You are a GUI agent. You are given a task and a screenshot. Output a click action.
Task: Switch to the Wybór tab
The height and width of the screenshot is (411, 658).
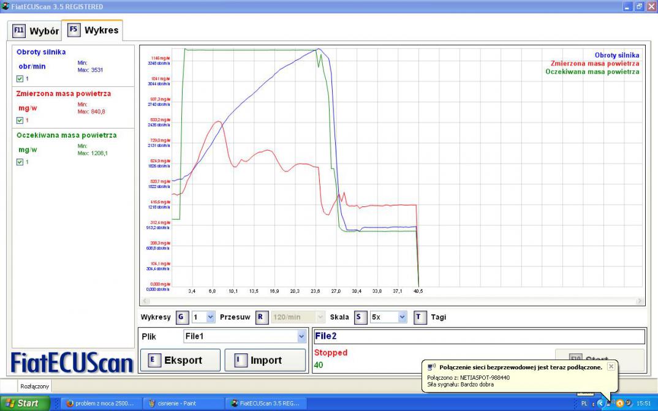pos(37,31)
